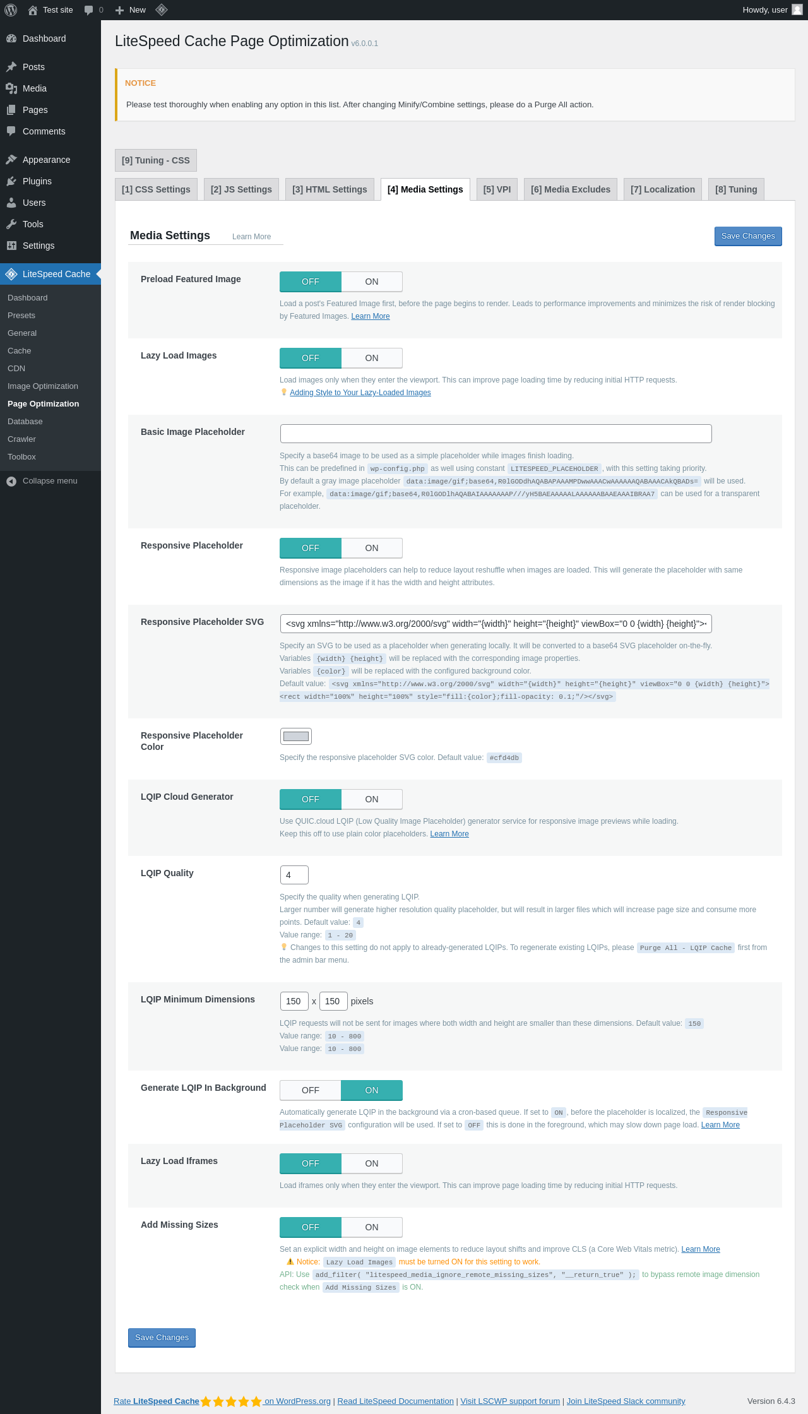This screenshot has height=1414, width=808.
Task: Click the Pages icon in sidebar
Action: click(11, 110)
